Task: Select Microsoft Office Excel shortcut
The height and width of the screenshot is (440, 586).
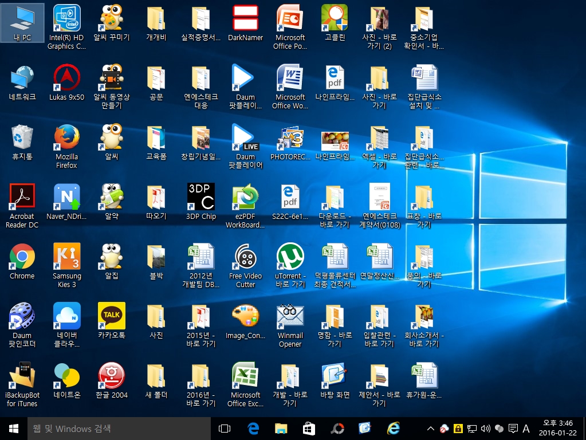Action: [x=245, y=384]
